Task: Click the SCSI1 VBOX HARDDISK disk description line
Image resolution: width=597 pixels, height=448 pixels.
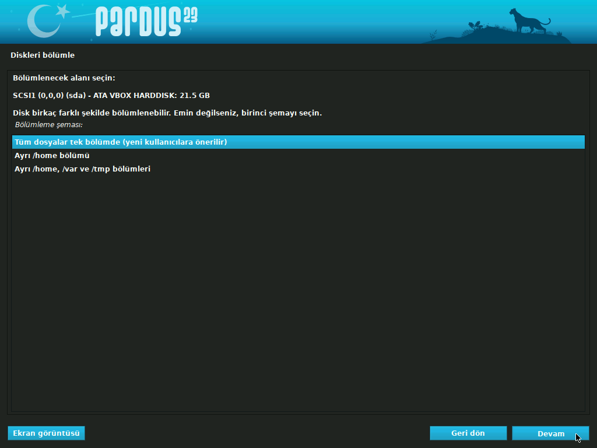Action: pyautogui.click(x=111, y=96)
